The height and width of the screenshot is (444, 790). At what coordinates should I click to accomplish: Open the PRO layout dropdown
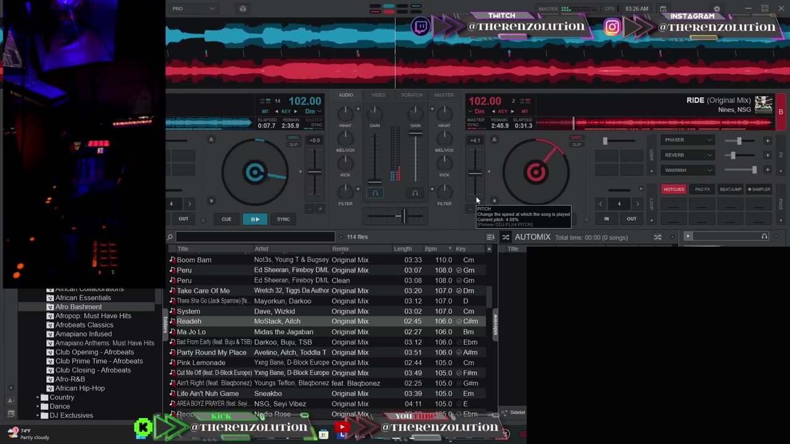(x=193, y=9)
